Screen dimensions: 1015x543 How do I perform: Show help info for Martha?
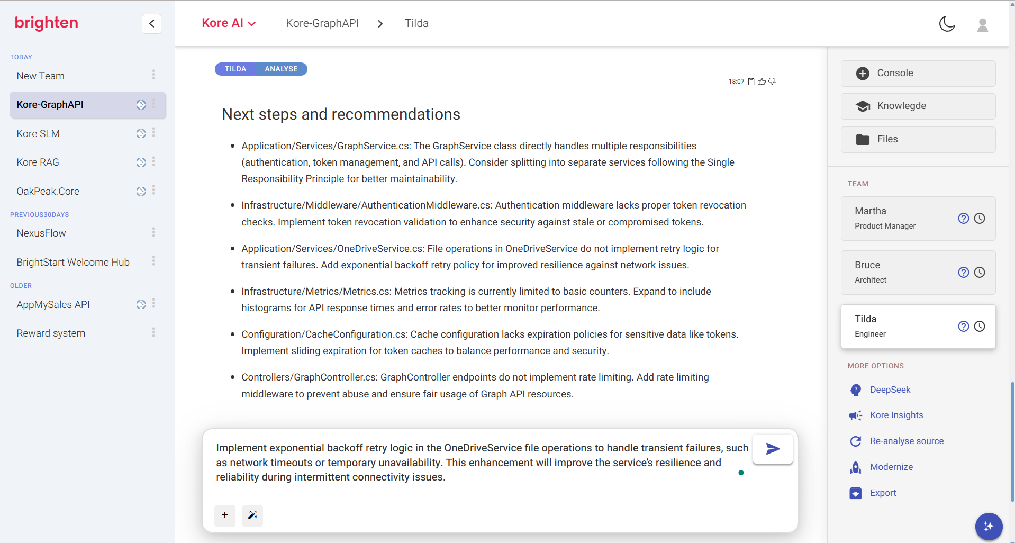(x=964, y=219)
